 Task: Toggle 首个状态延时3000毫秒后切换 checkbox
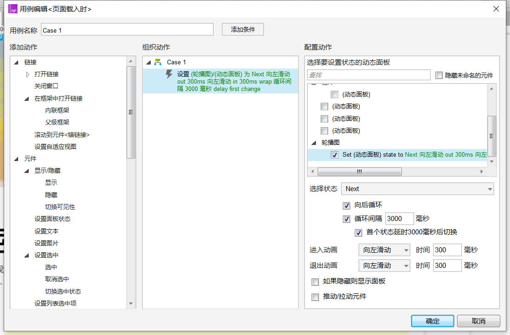tap(359, 233)
